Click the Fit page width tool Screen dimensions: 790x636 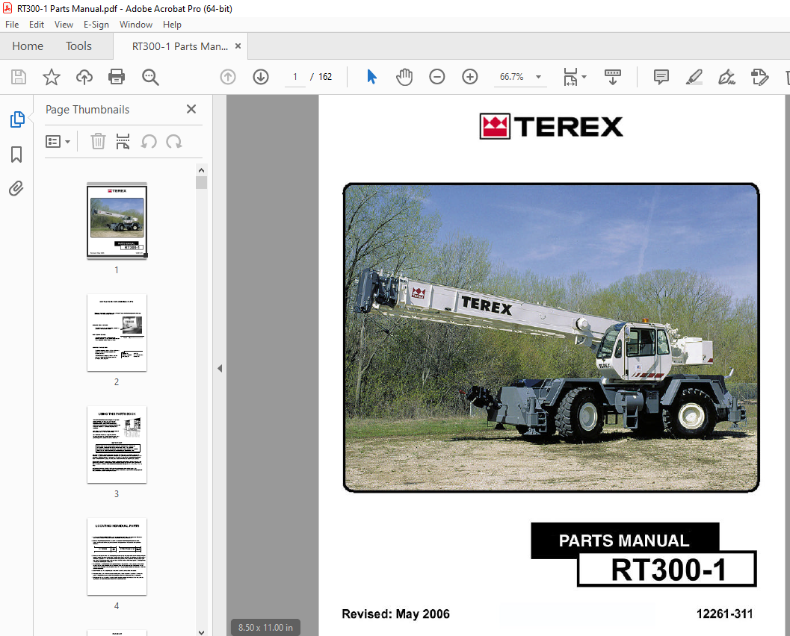pos(570,77)
